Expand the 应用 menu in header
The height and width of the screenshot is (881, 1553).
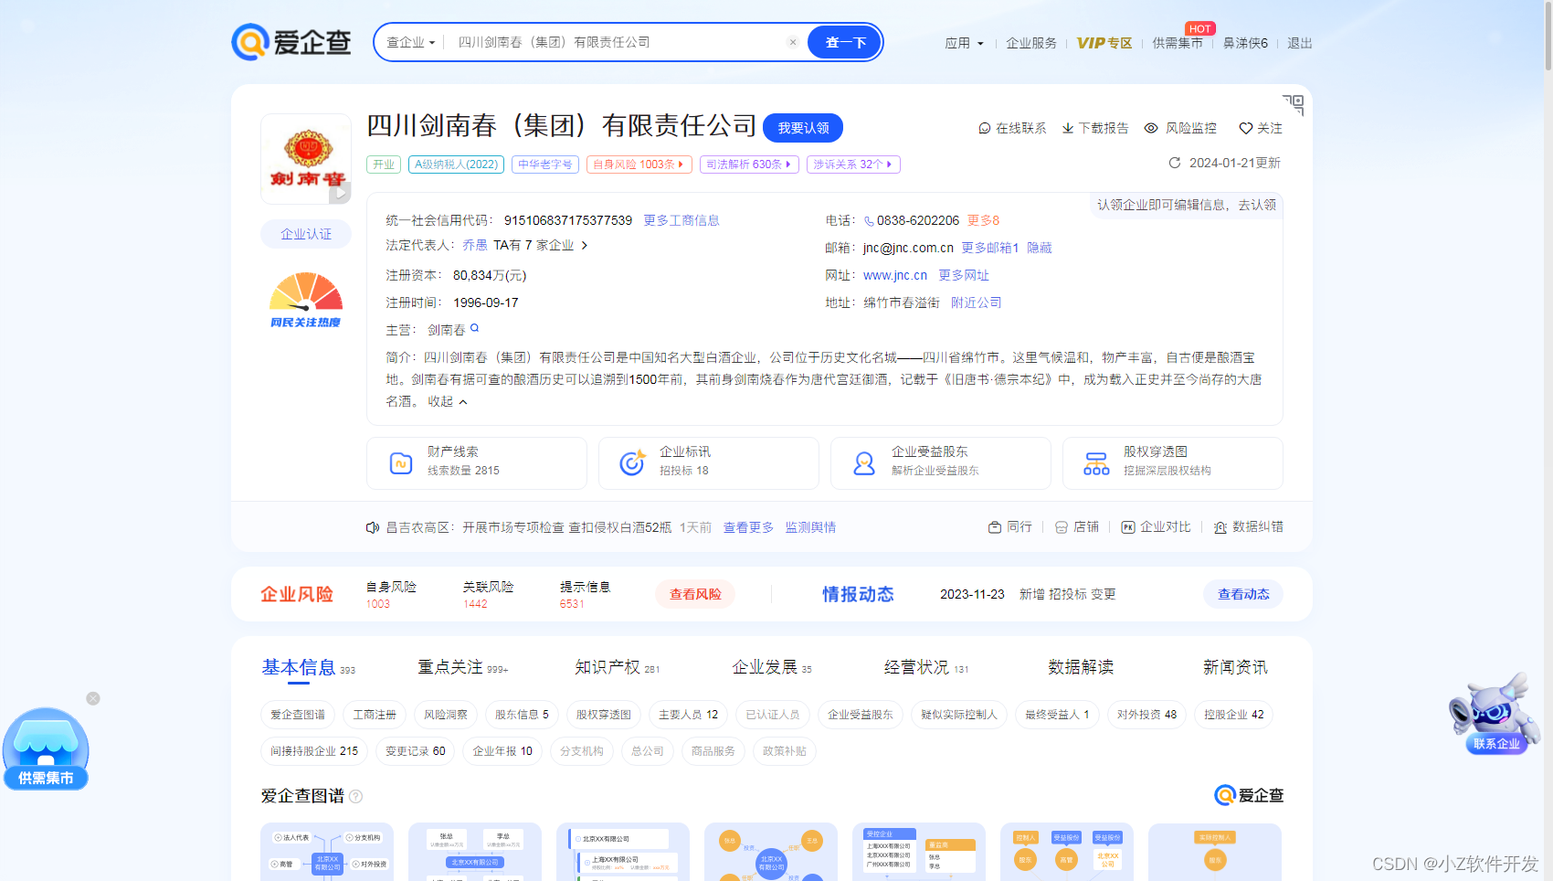(964, 43)
